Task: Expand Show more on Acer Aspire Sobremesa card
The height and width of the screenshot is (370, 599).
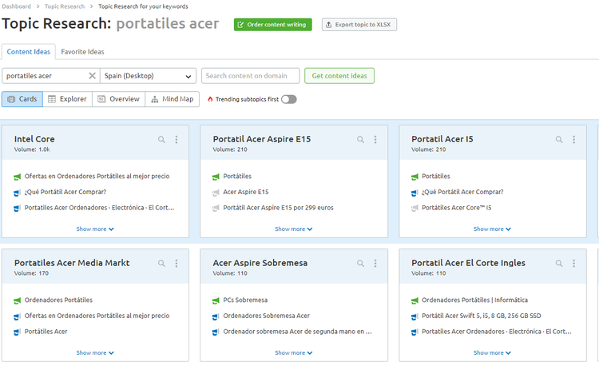Action: (294, 352)
